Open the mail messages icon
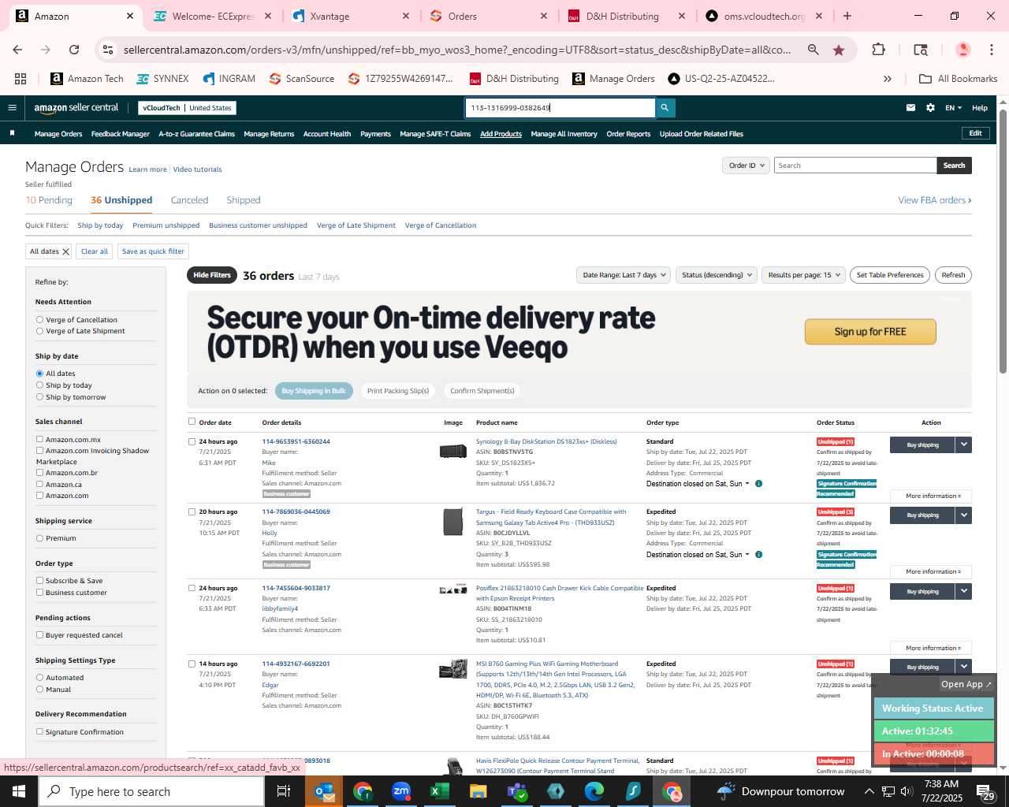The image size is (1009, 807). click(910, 108)
